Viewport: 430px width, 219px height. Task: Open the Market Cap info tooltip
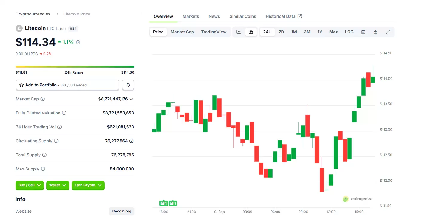click(42, 99)
